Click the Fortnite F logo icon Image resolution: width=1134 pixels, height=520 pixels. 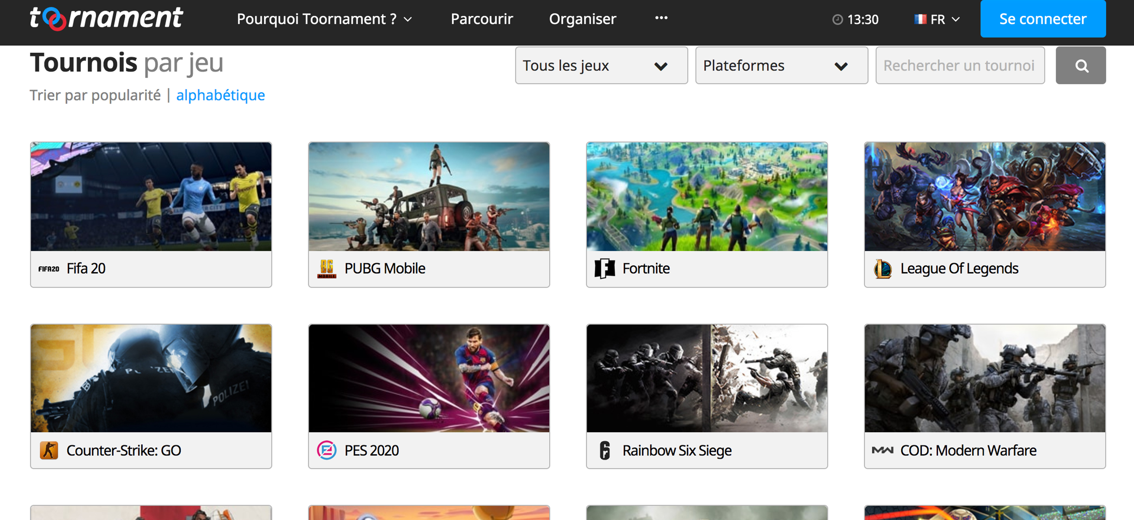[x=605, y=269]
